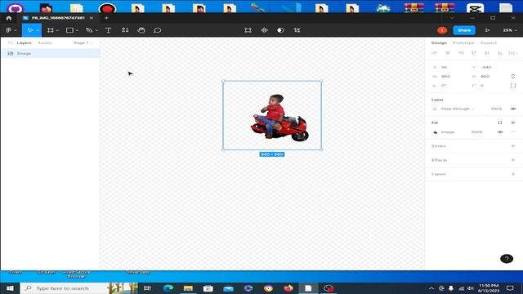Click the search icon in Layers panel

10,42
